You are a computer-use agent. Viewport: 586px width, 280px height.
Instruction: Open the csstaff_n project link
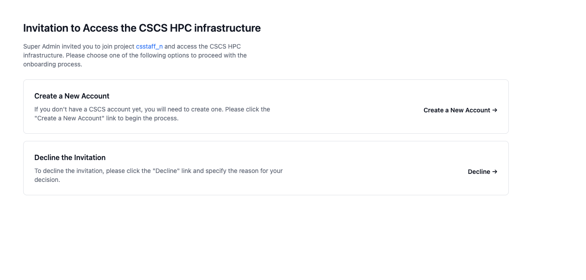(149, 46)
